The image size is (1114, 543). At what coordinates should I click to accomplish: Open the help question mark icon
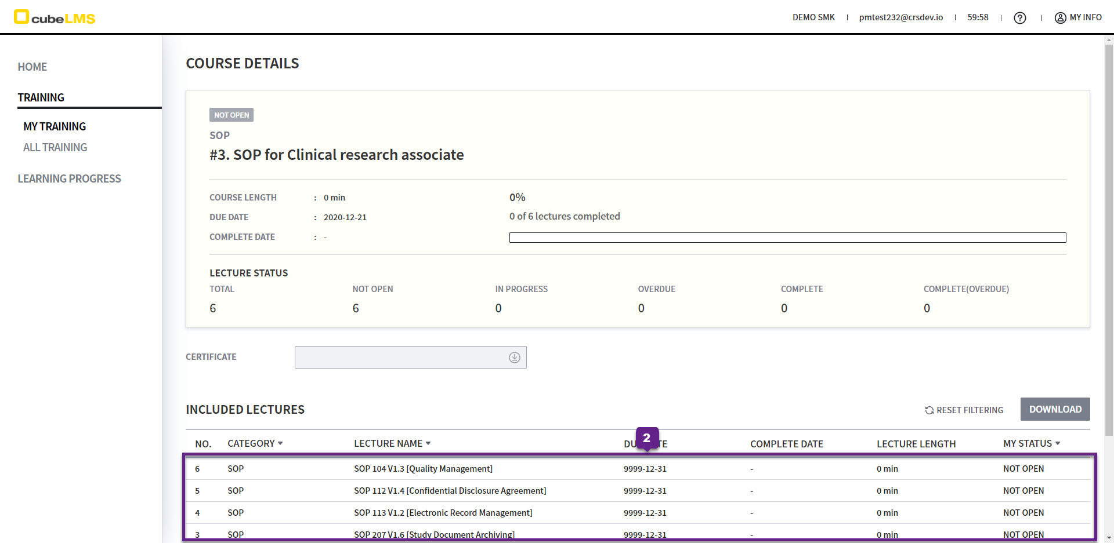pyautogui.click(x=1019, y=18)
